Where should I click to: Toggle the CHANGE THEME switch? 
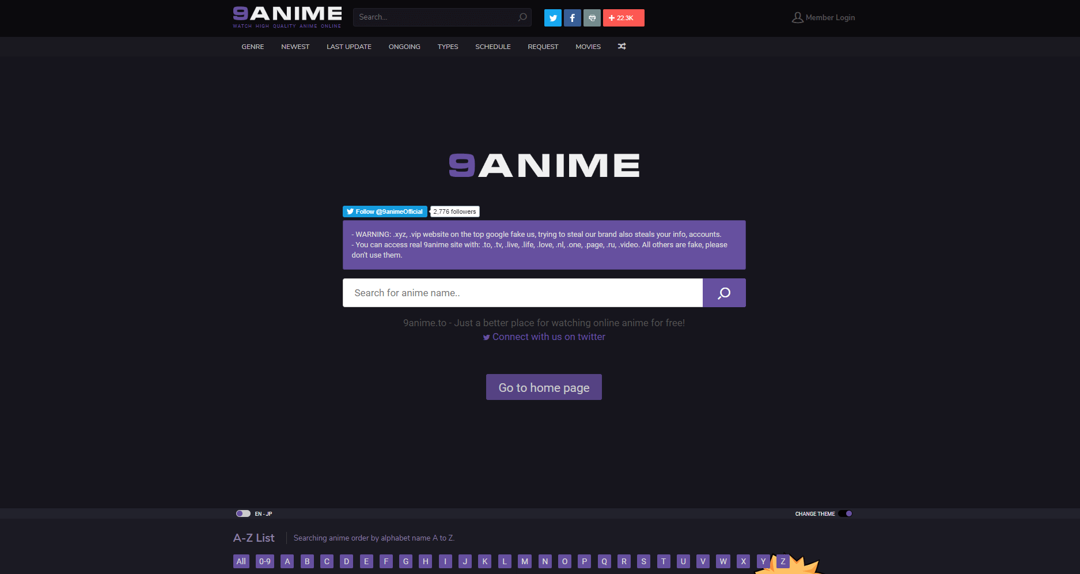tap(845, 513)
